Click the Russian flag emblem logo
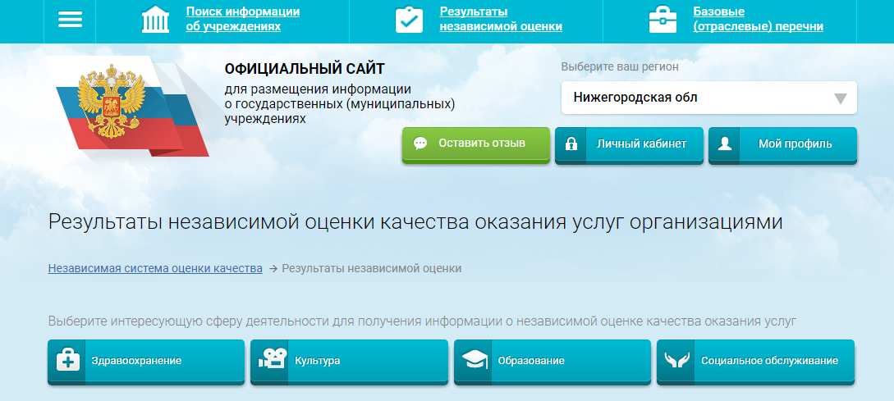Viewport: 894px width, 401px height. pyautogui.click(x=127, y=106)
